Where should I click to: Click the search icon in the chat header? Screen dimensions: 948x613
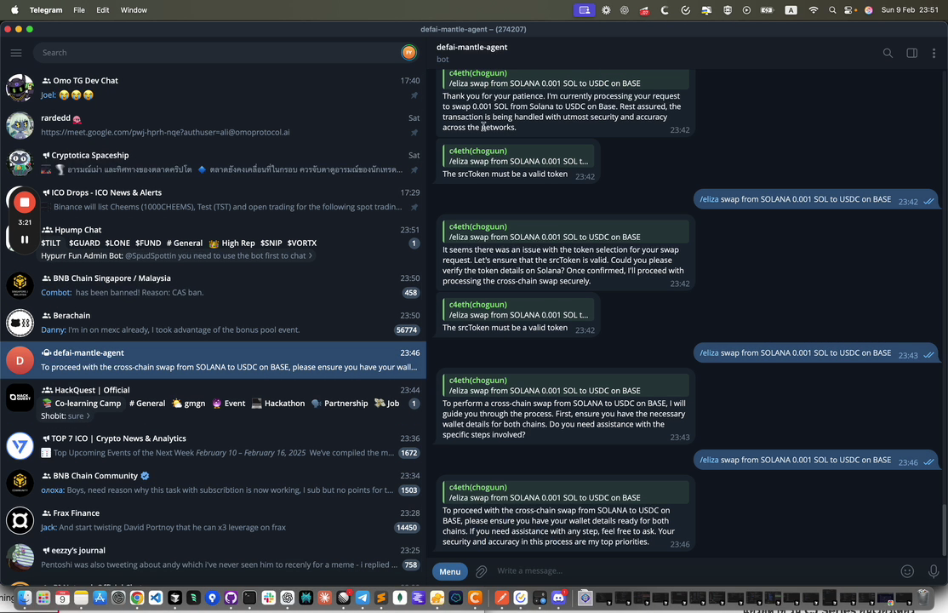pyautogui.click(x=888, y=54)
